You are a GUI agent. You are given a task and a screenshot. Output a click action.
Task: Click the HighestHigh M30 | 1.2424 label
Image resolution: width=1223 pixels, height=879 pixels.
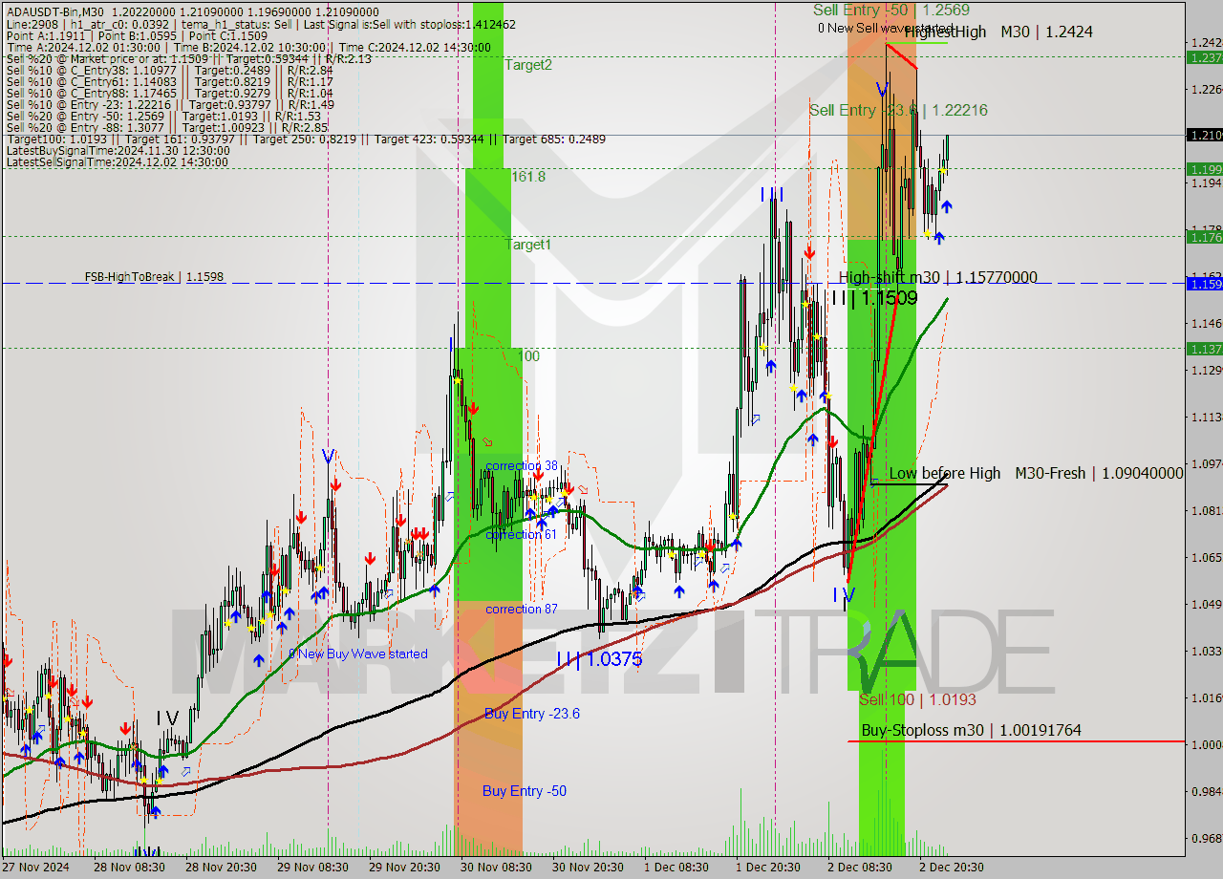tap(998, 32)
